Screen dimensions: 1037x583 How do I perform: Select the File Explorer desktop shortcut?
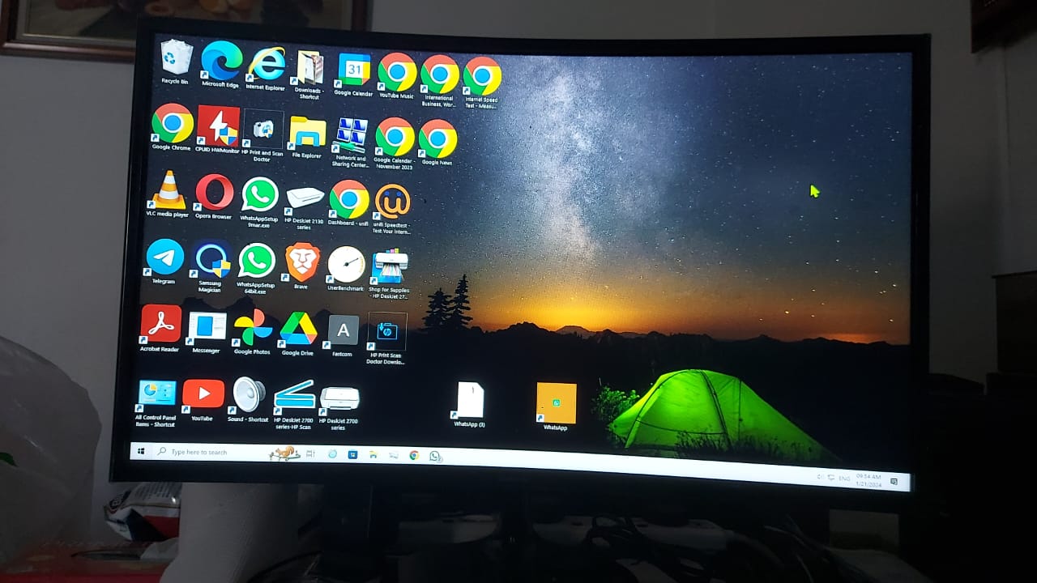(x=307, y=136)
